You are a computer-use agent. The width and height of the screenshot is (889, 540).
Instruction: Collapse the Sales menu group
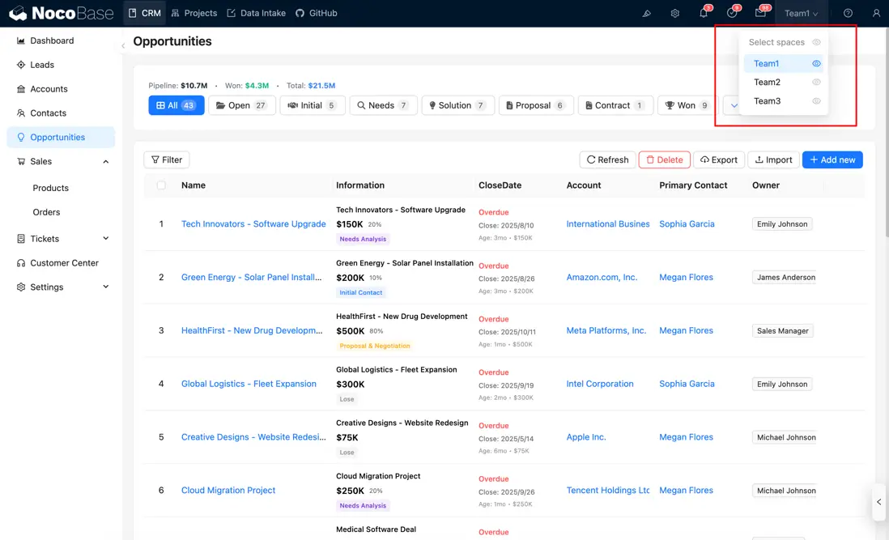pyautogui.click(x=105, y=162)
